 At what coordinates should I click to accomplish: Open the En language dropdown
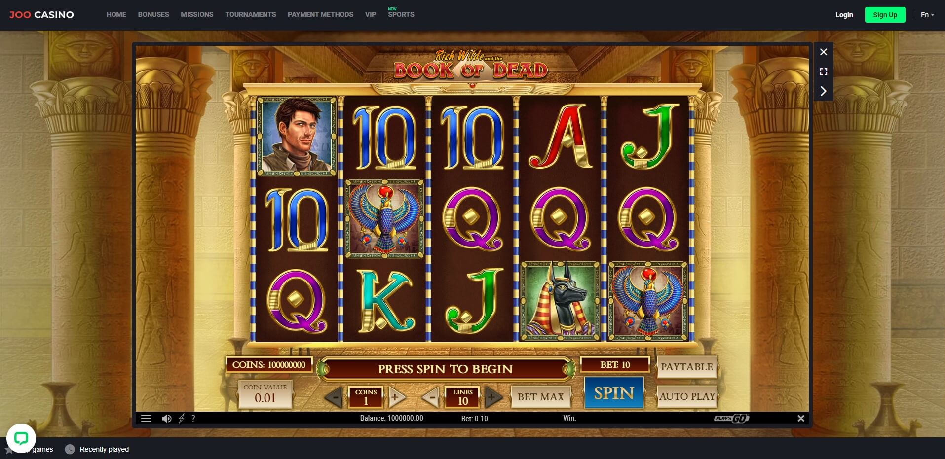point(927,15)
